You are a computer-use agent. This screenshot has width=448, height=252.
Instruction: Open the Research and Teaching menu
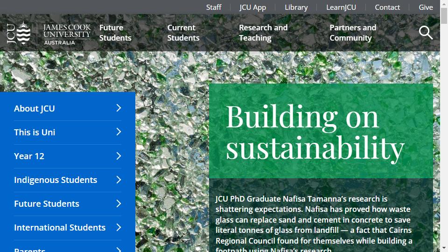(263, 33)
